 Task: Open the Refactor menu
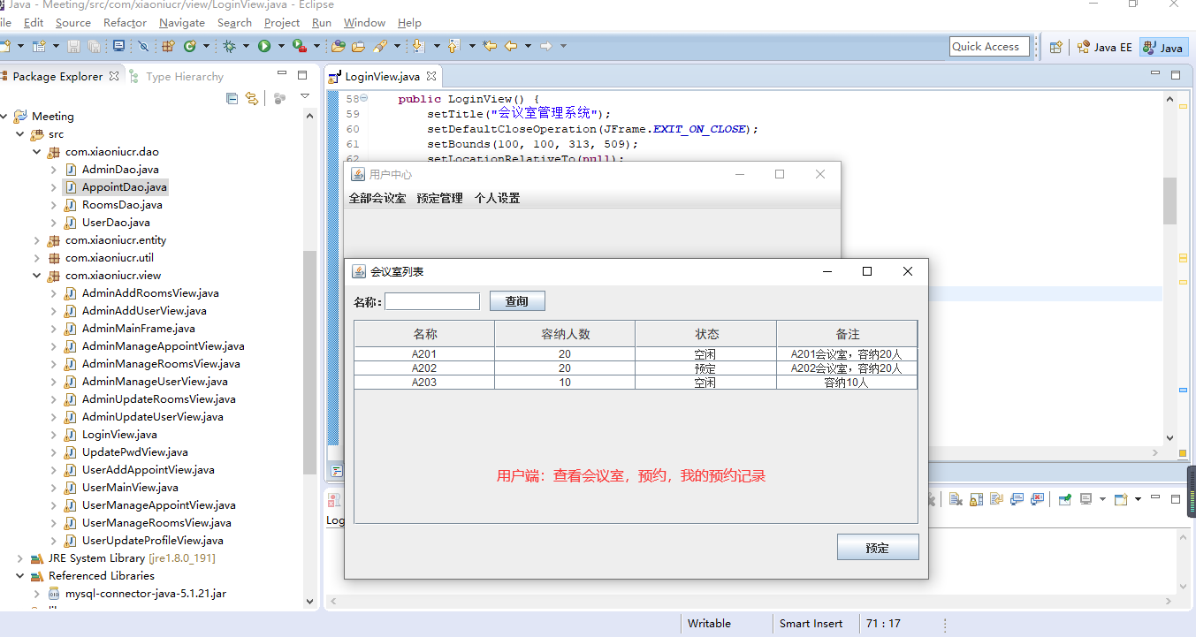125,23
